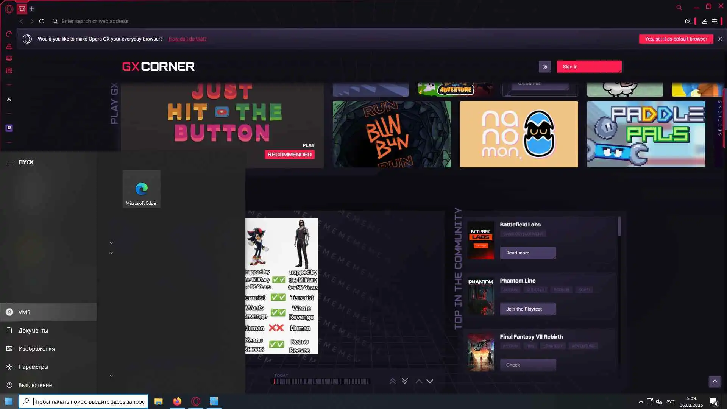Click Yes, set it as default browser

(x=676, y=39)
